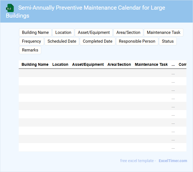The width and height of the screenshot is (193, 172).
Task: Select the Building Name tag
Action: pyautogui.click(x=35, y=32)
